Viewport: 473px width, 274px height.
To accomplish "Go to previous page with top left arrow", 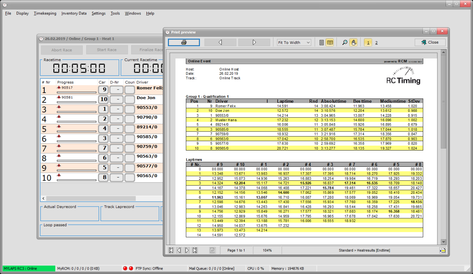I will pos(220,42).
